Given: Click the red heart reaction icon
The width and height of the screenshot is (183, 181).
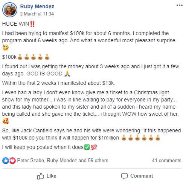Looking at the screenshot, I should point(12,161).
